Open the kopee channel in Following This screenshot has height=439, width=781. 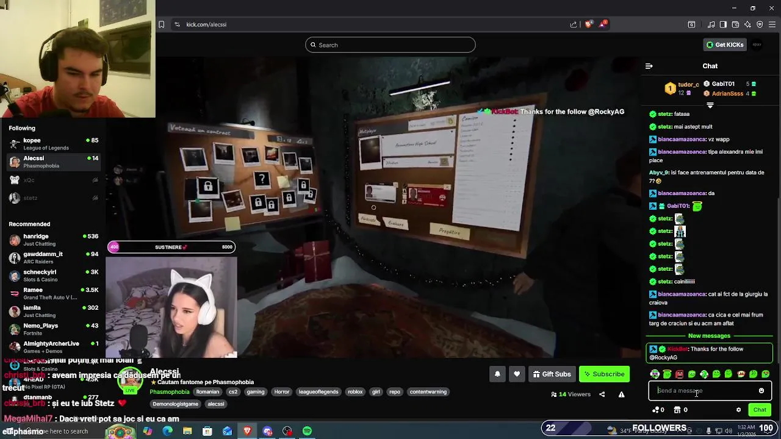(53, 144)
